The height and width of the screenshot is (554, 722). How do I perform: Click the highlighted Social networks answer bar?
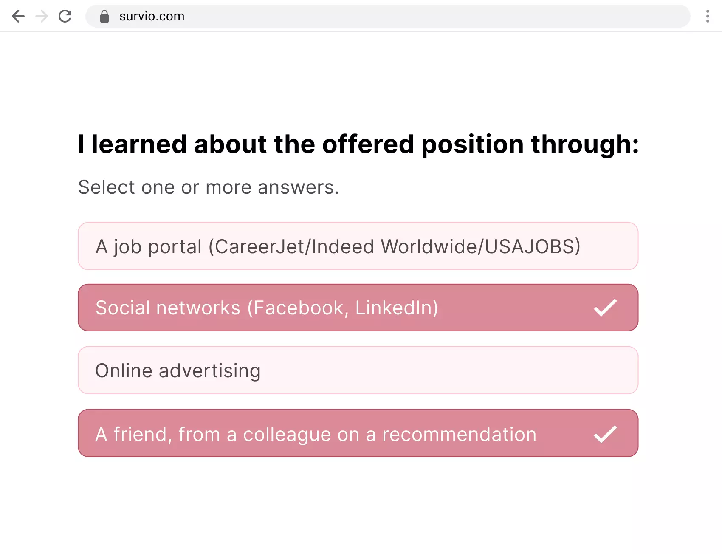pyautogui.click(x=358, y=308)
